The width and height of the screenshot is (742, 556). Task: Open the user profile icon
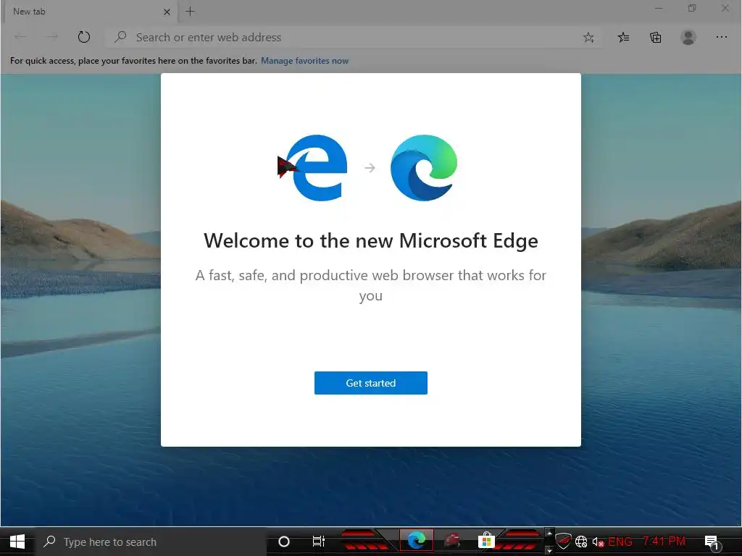coord(688,38)
